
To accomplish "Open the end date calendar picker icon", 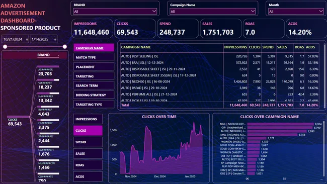I will [x=55, y=39].
